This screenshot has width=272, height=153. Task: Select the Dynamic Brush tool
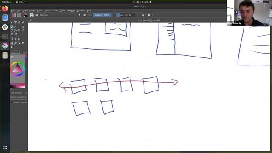(x=11, y=34)
